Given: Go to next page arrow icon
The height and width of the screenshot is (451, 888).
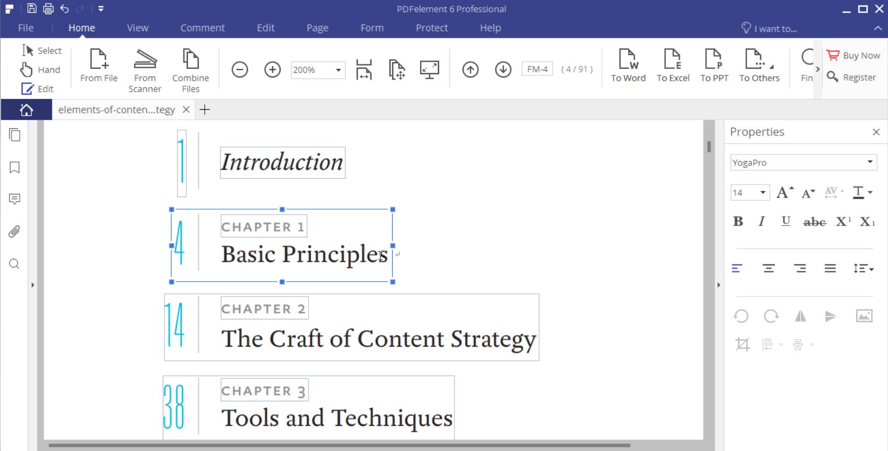Looking at the screenshot, I should pyautogui.click(x=503, y=70).
